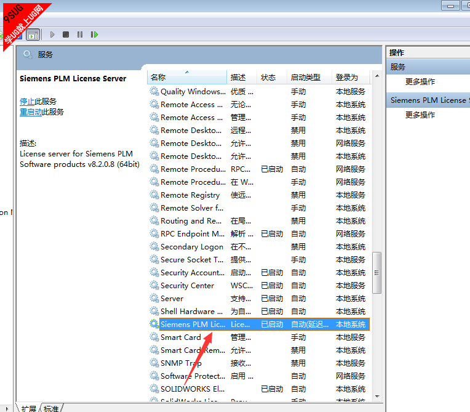Image resolution: width=470 pixels, height=412 pixels.
Task: Click the gear icon of Shell Hardware row
Action: (154, 311)
